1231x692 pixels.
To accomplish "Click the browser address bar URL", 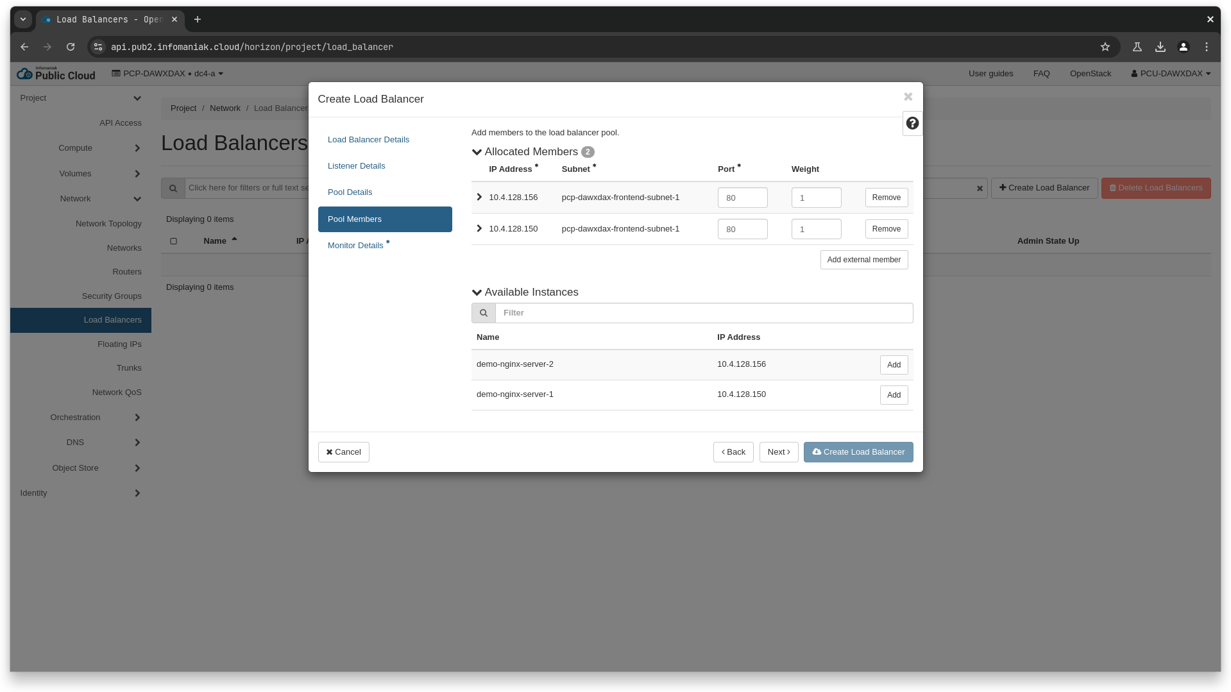I will click(x=251, y=47).
